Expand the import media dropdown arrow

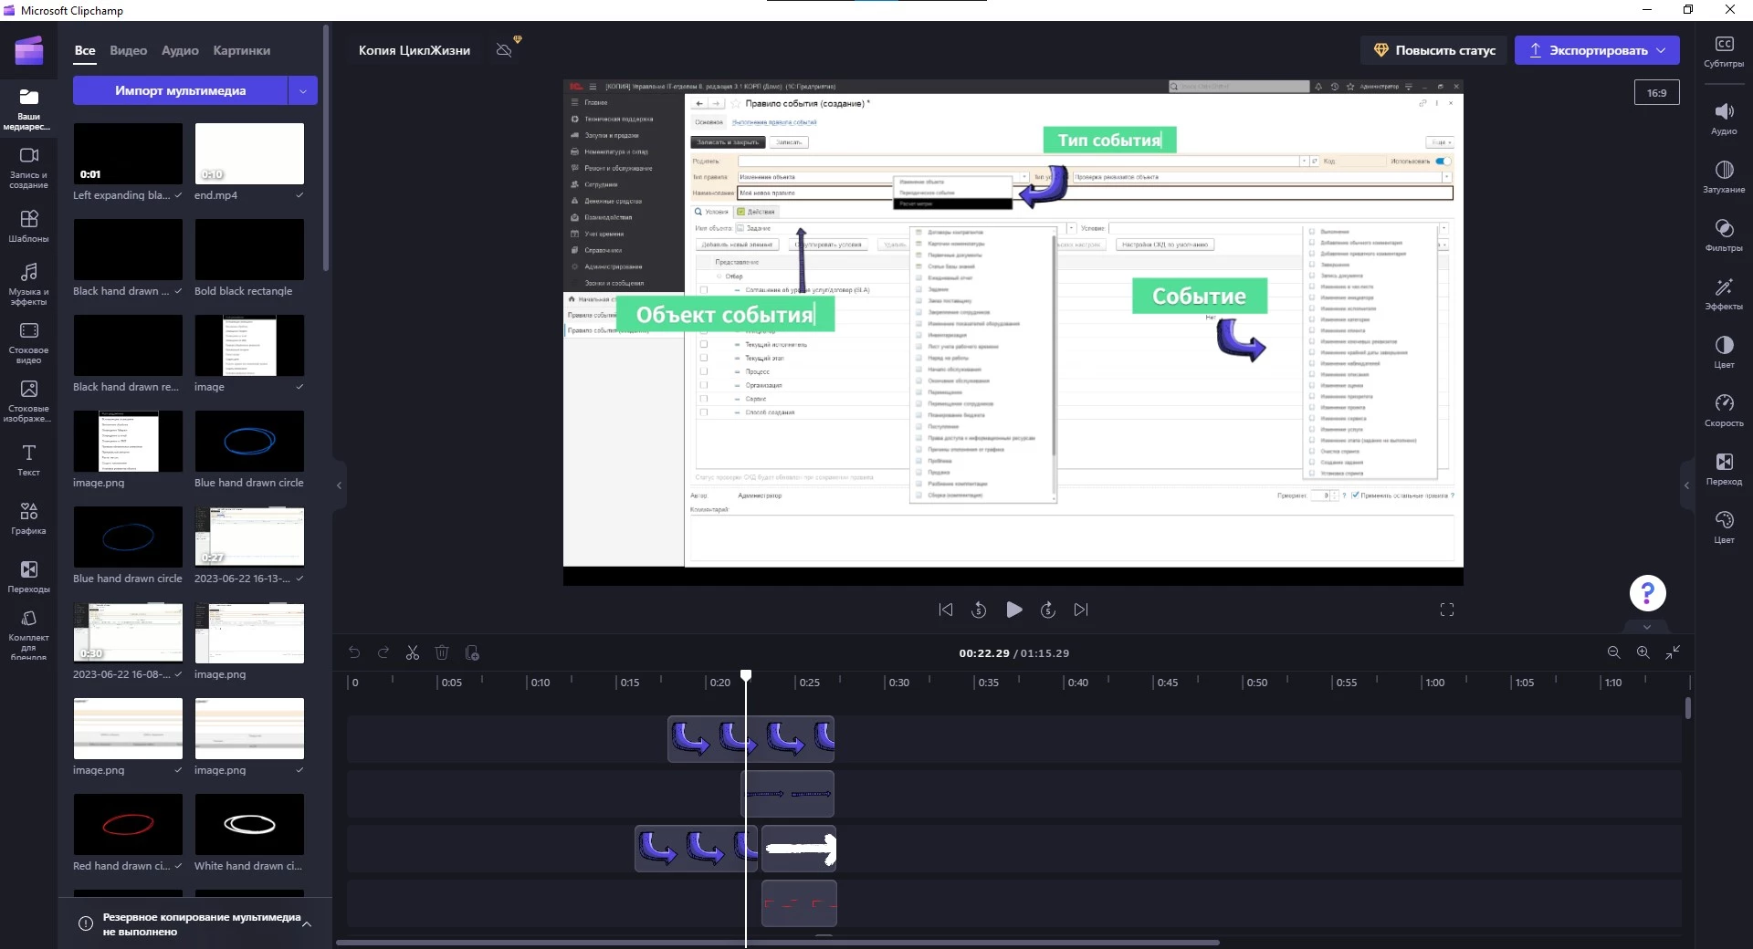[303, 90]
